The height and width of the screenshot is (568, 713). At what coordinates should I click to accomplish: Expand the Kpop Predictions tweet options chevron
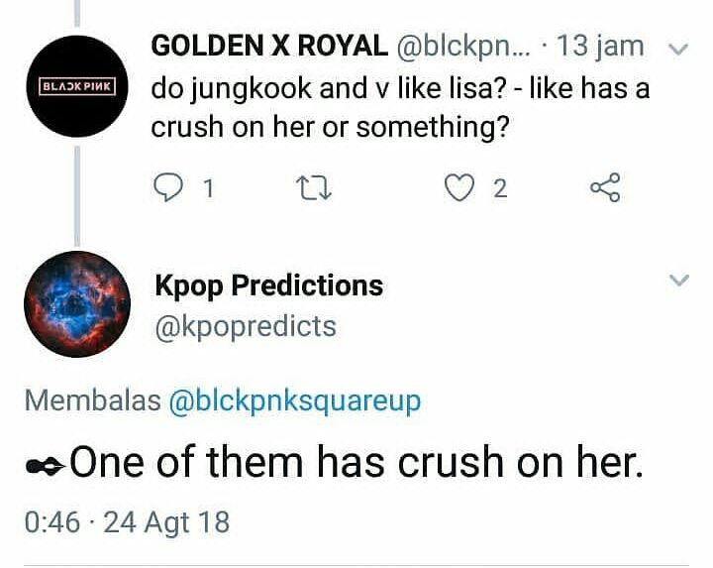[x=678, y=282]
